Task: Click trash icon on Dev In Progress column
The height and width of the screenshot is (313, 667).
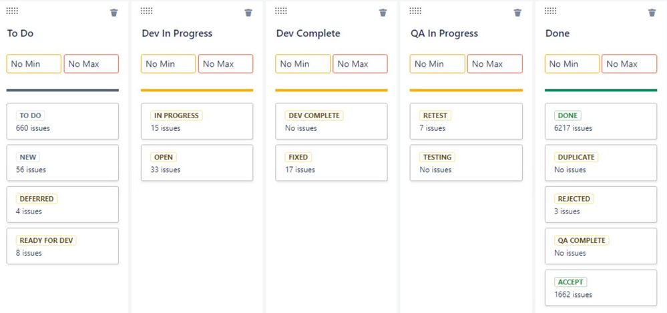Action: (x=248, y=13)
